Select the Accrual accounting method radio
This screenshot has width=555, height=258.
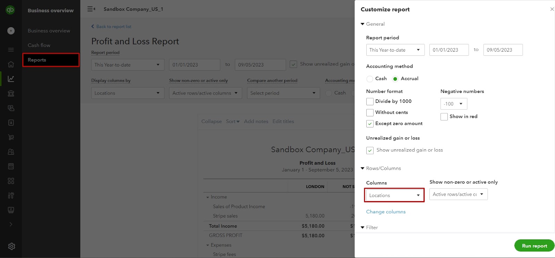pyautogui.click(x=395, y=79)
